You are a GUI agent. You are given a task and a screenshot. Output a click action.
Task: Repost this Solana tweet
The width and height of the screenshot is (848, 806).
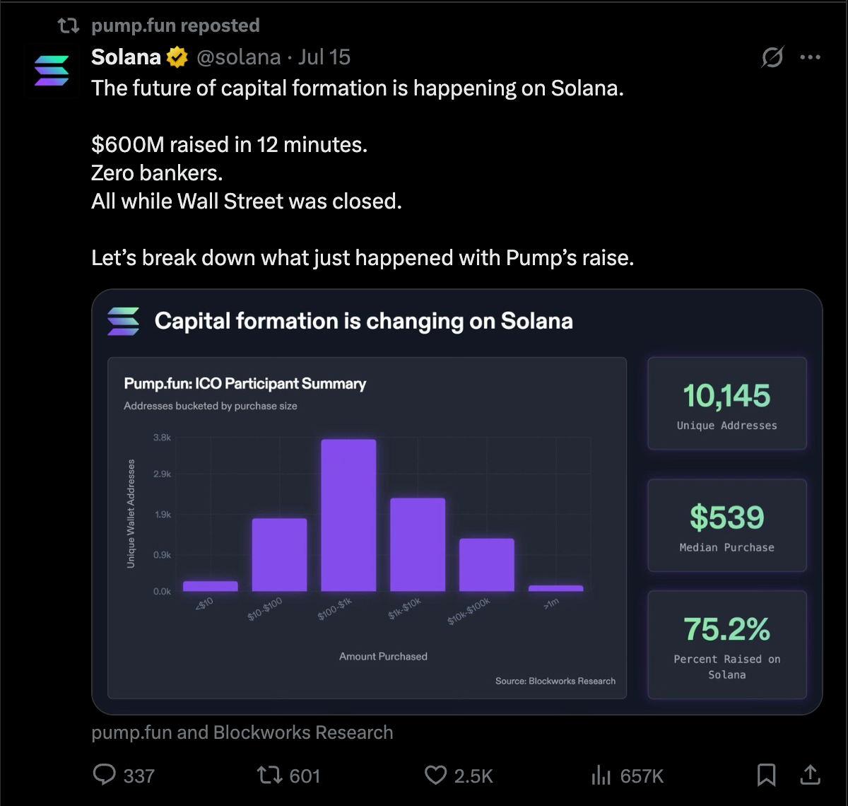point(269,776)
